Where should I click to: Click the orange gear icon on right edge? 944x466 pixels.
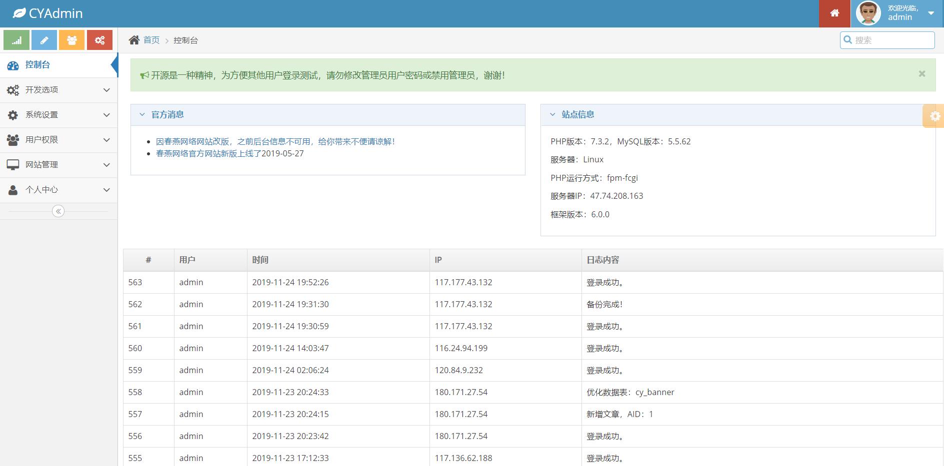pyautogui.click(x=934, y=116)
